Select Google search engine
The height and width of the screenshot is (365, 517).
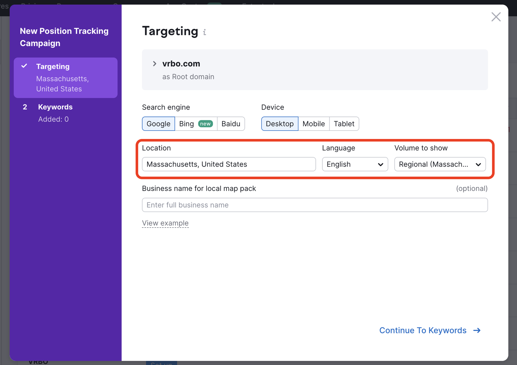pos(158,124)
